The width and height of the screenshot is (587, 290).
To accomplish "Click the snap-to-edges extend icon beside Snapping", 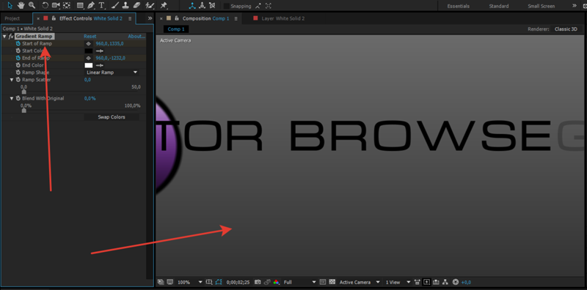I will [x=258, y=6].
